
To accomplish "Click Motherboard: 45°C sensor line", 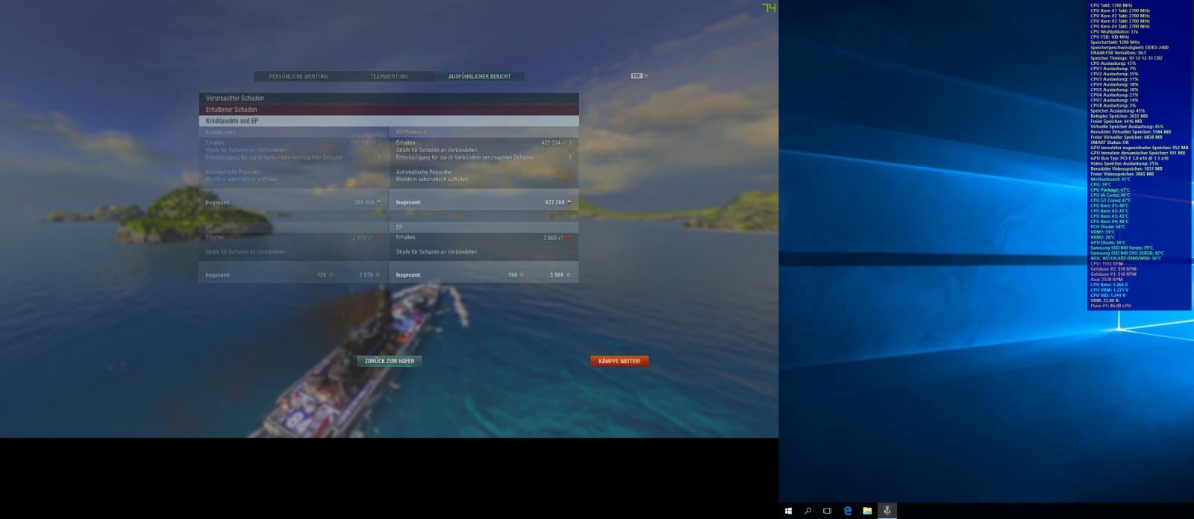I will 1110,180.
